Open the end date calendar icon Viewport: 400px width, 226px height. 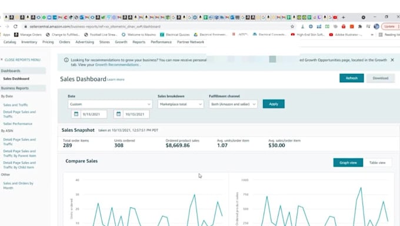(x=118, y=114)
